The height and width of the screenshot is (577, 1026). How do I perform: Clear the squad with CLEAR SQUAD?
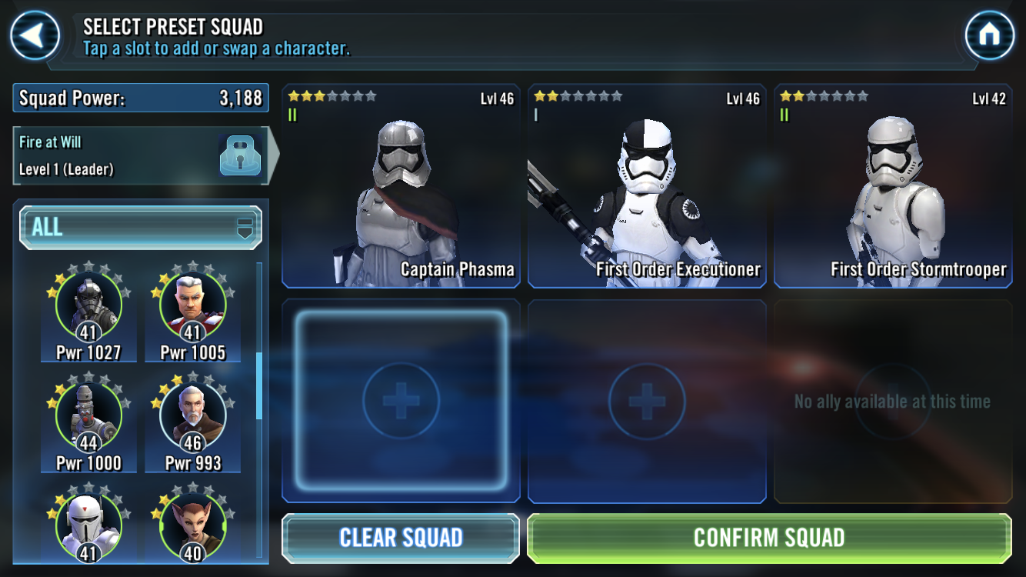click(401, 538)
